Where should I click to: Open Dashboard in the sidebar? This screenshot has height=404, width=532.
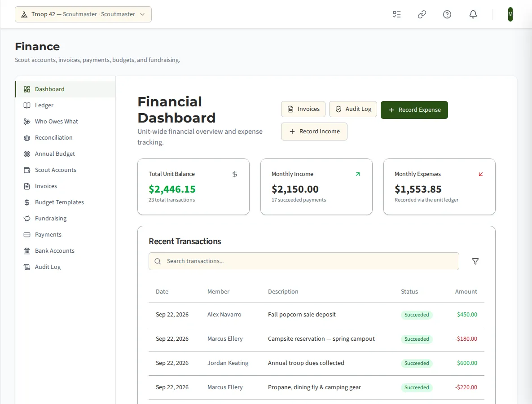click(66, 89)
